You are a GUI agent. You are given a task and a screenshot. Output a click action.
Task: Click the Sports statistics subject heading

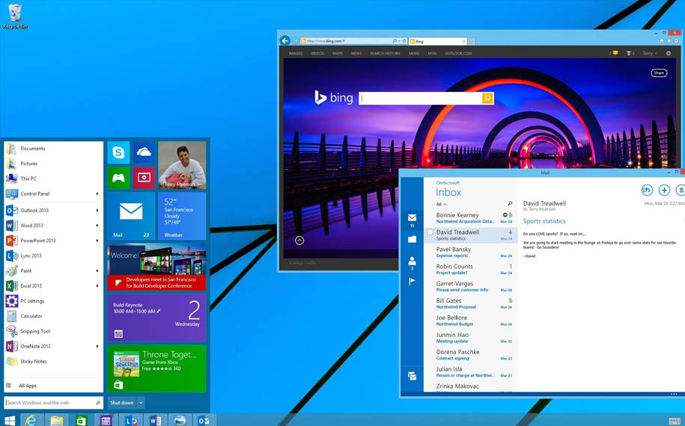click(x=544, y=221)
